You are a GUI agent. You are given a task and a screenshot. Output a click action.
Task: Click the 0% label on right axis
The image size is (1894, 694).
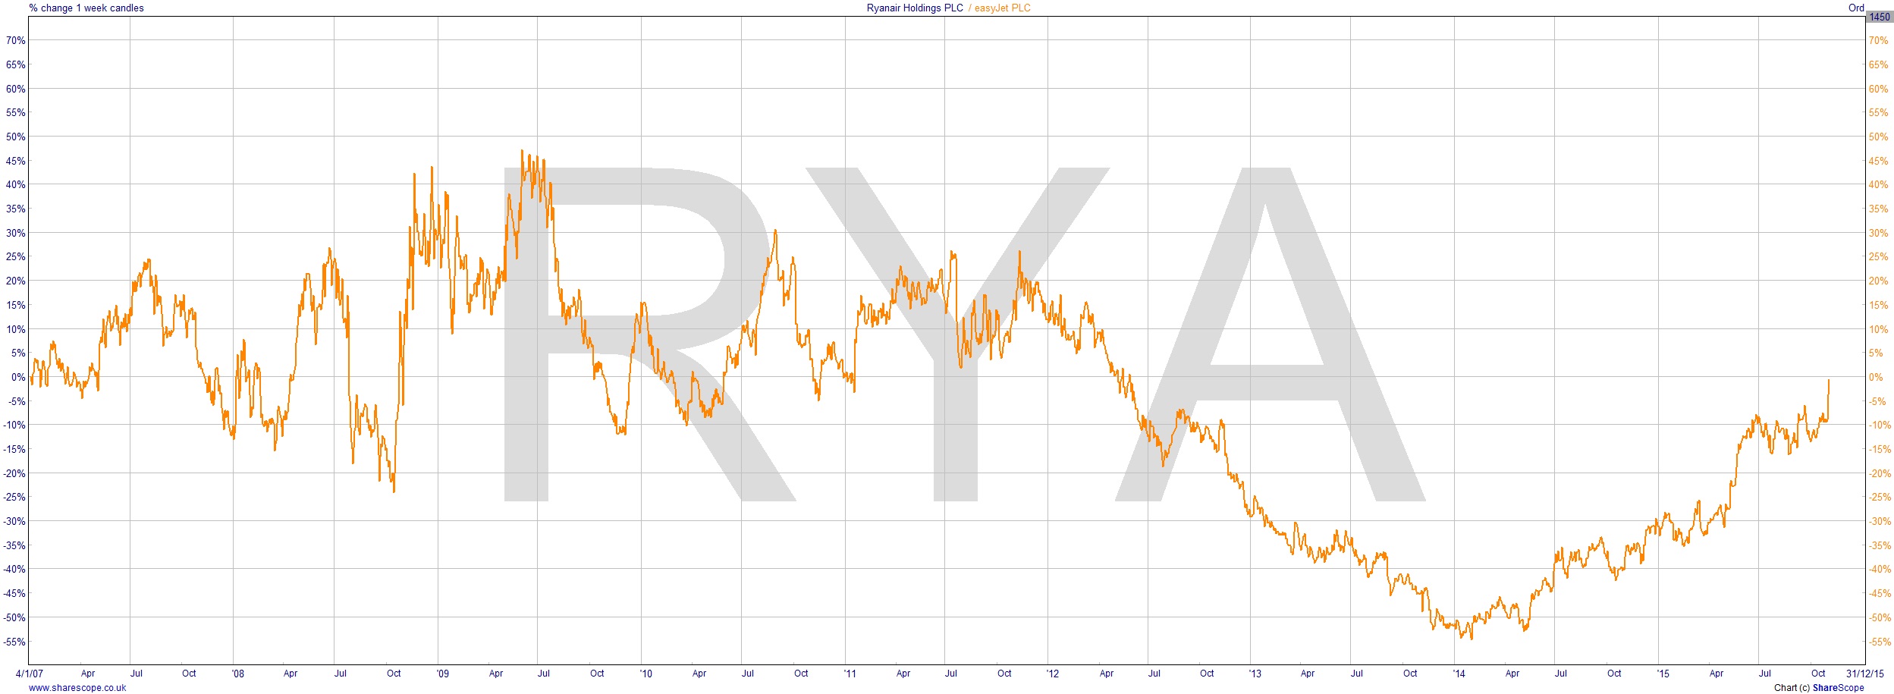(x=1875, y=377)
